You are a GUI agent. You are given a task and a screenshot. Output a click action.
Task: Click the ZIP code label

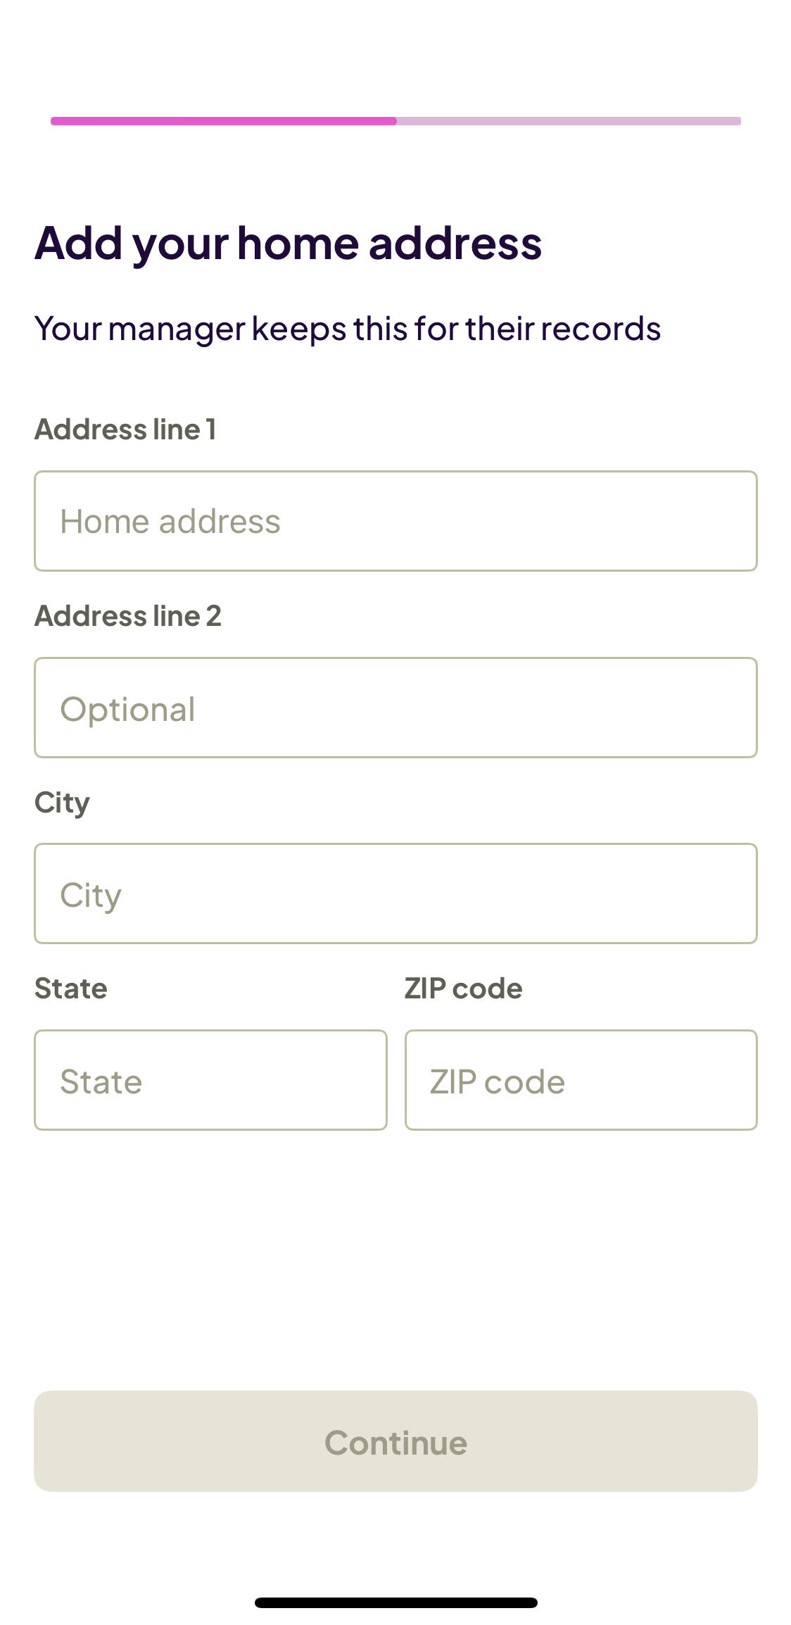pyautogui.click(x=463, y=989)
